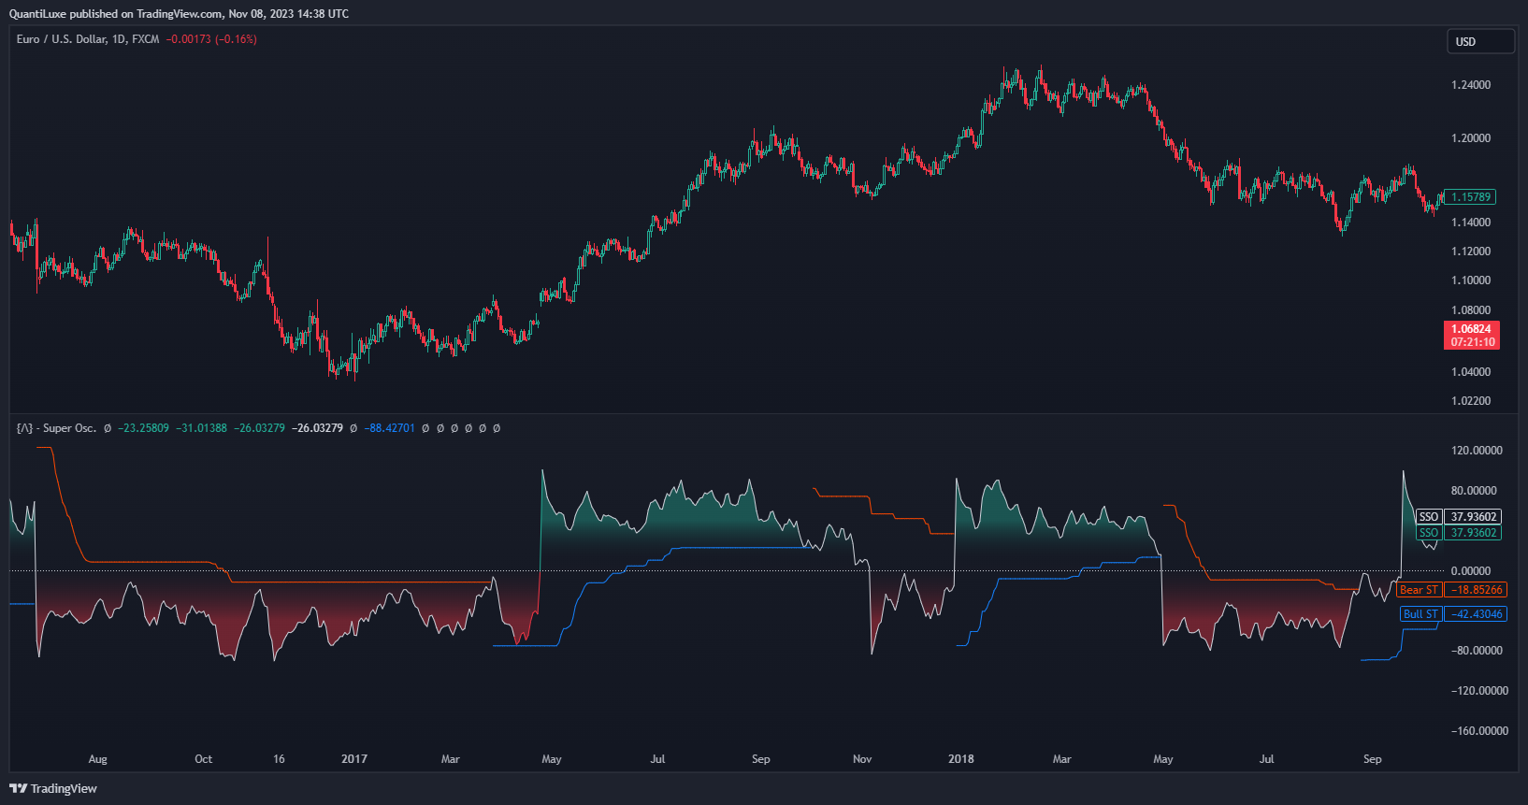Click the 1.24000 price axis tick
The width and height of the screenshot is (1528, 805).
[x=1471, y=85]
